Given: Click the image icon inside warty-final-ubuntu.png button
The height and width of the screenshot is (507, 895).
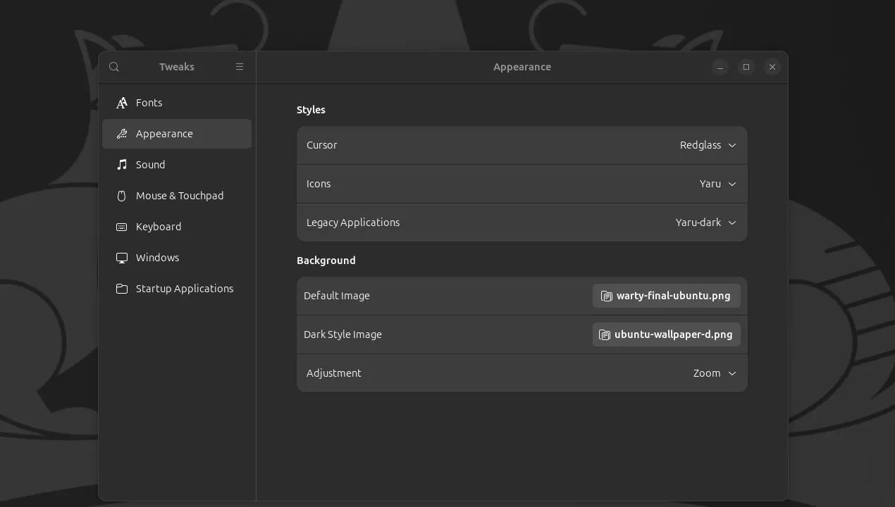Looking at the screenshot, I should [x=607, y=296].
